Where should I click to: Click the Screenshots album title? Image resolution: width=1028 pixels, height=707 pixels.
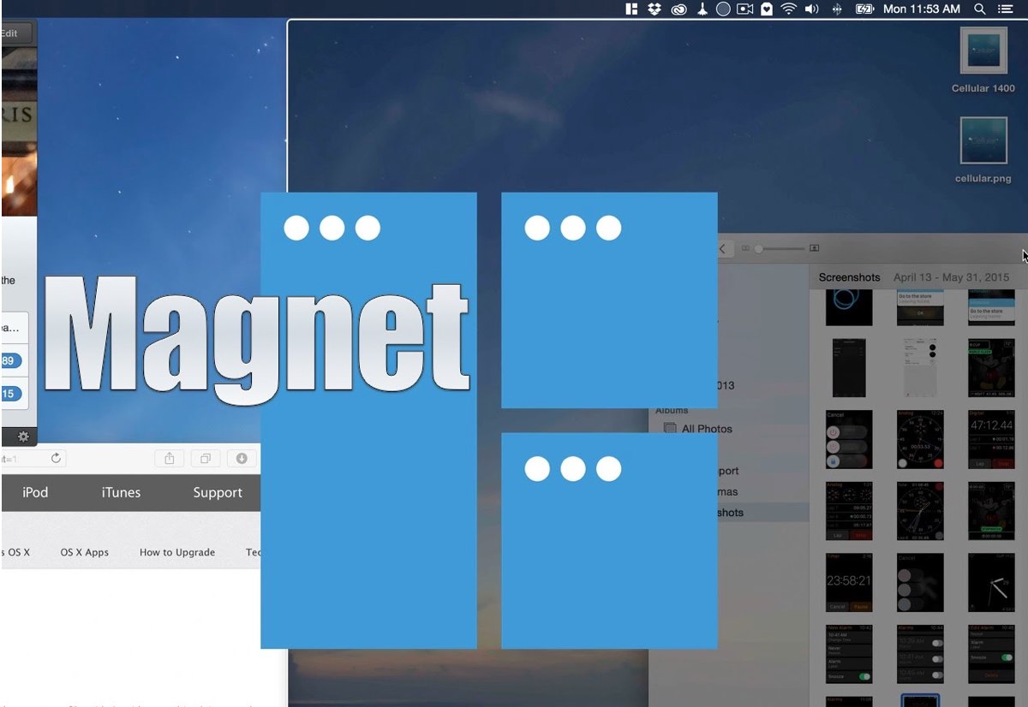[x=849, y=277]
